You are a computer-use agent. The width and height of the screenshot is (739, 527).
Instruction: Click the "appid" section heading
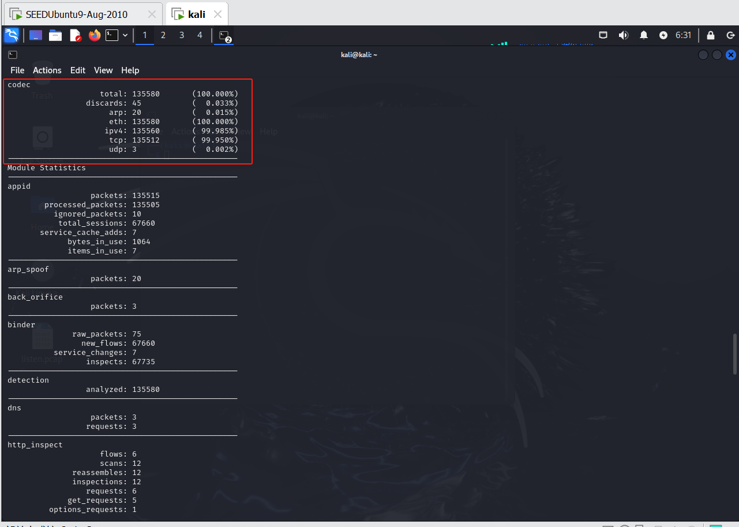pyautogui.click(x=19, y=186)
